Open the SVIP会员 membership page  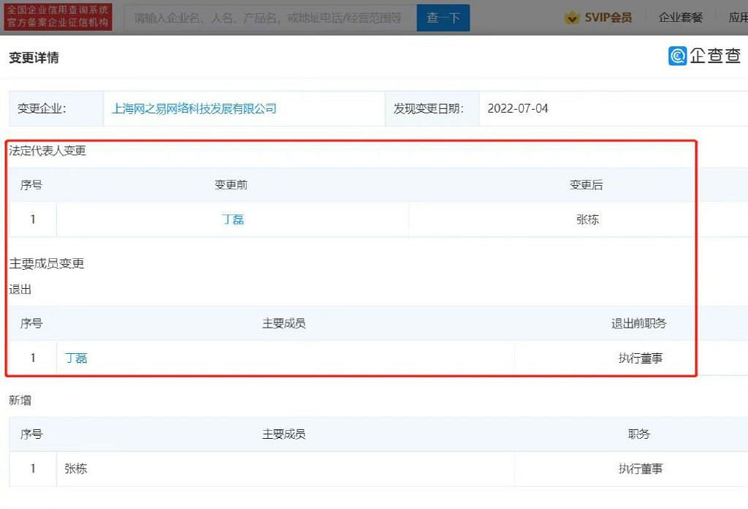606,15
